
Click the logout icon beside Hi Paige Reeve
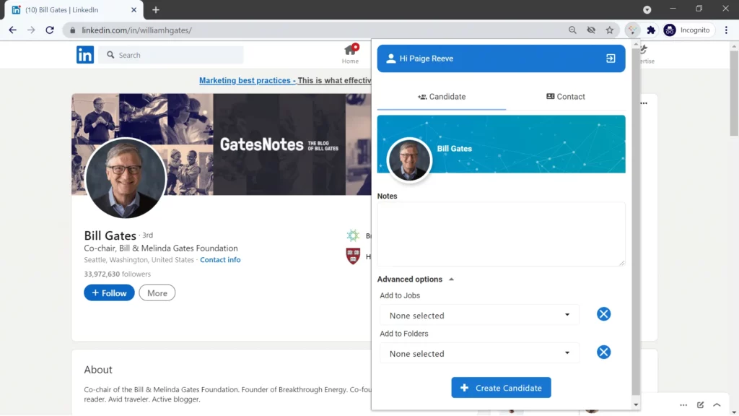611,58
